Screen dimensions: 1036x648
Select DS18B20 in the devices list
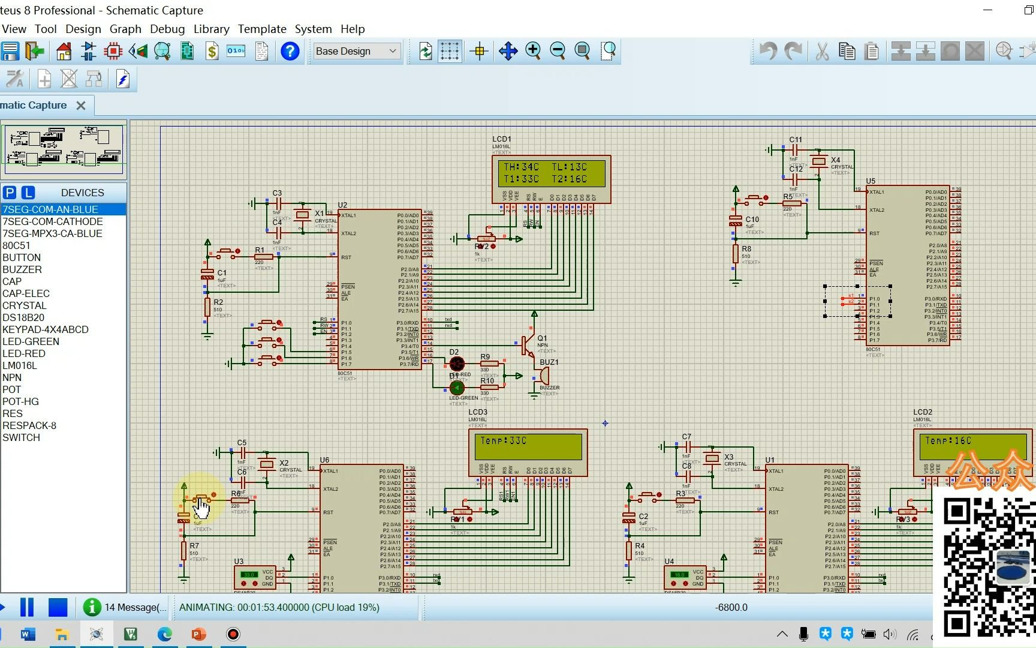pos(64,317)
